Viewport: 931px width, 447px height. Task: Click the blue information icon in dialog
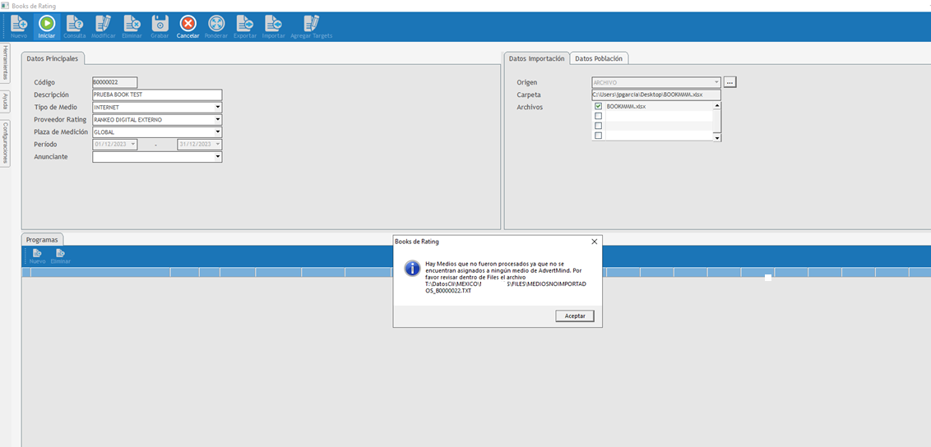point(412,268)
